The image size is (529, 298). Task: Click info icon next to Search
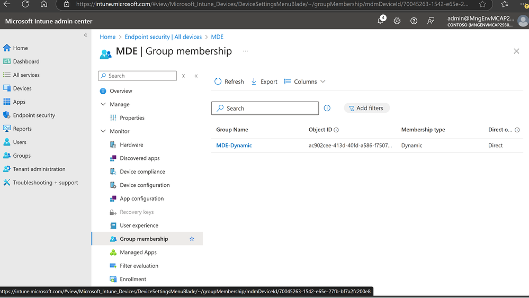tap(327, 108)
